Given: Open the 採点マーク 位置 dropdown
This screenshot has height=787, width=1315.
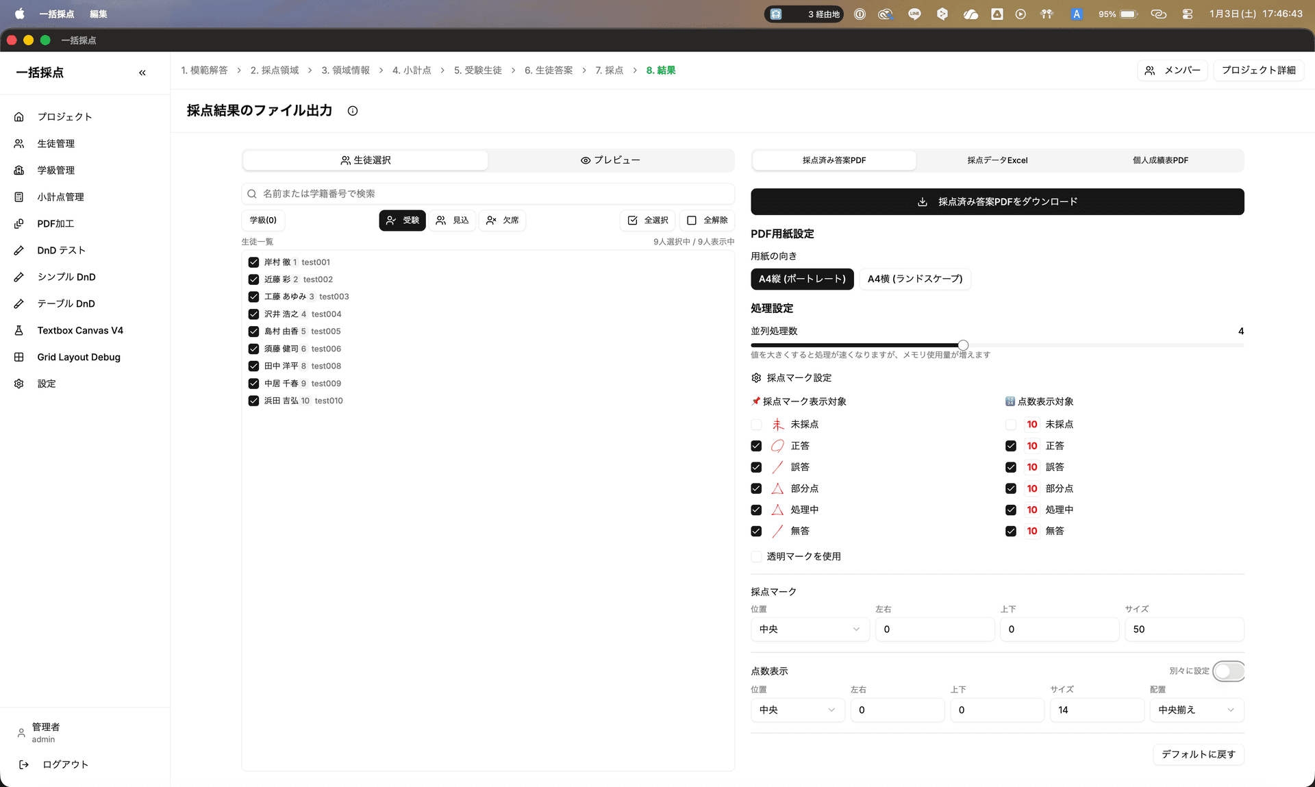Looking at the screenshot, I should pyautogui.click(x=810, y=629).
